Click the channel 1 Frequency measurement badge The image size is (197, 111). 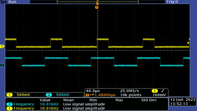(x=9, y=108)
